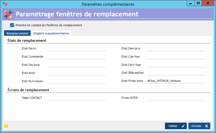This screenshot has width=216, height=133.
Task: Focus the Etat Dem prix field
Action: coord(176,48)
